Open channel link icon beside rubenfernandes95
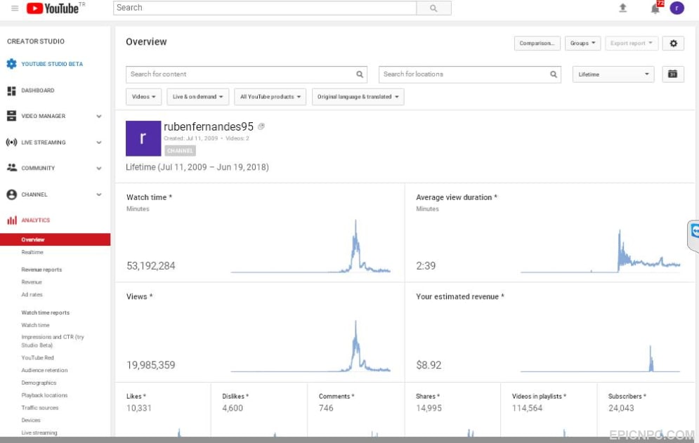 (x=261, y=126)
